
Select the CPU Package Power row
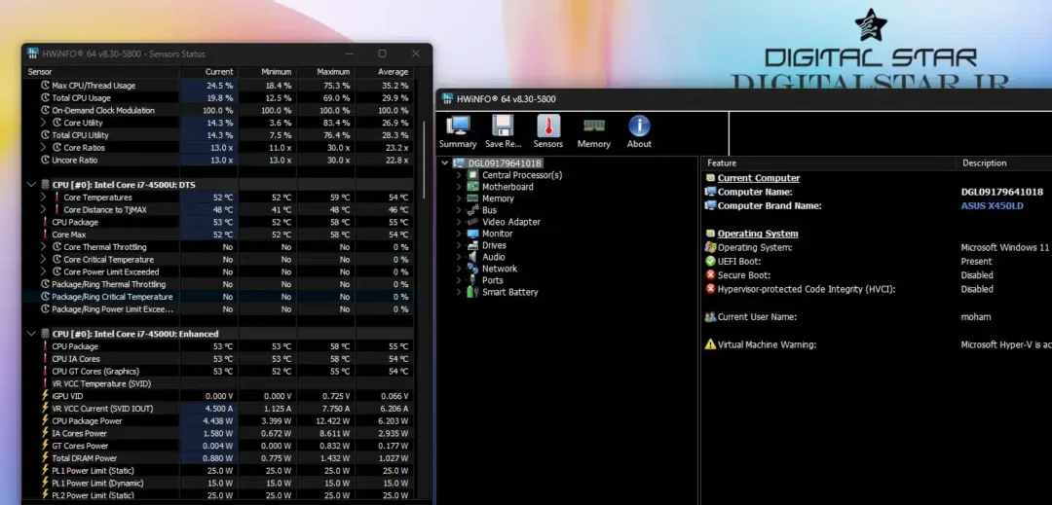(x=88, y=421)
